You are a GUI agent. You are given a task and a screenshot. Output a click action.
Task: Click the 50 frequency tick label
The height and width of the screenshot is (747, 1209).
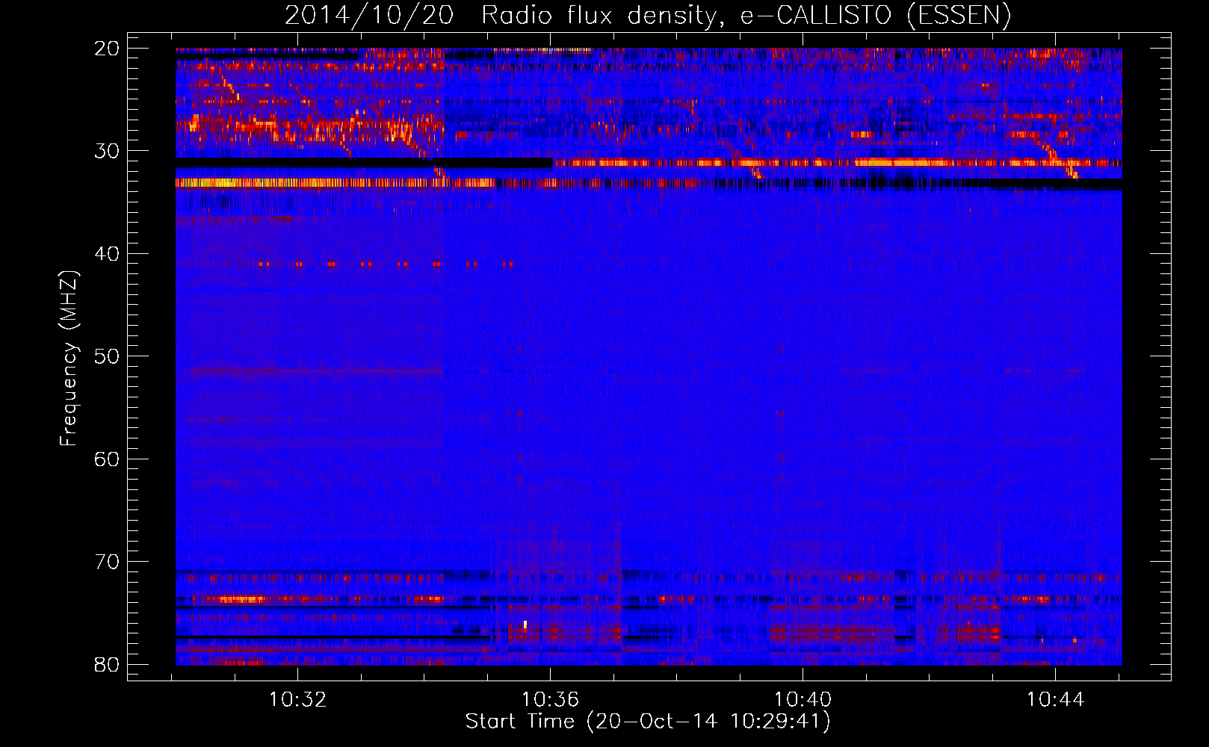pyautogui.click(x=107, y=356)
